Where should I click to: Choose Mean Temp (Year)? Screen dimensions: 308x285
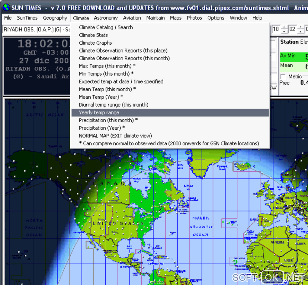tap(170, 97)
